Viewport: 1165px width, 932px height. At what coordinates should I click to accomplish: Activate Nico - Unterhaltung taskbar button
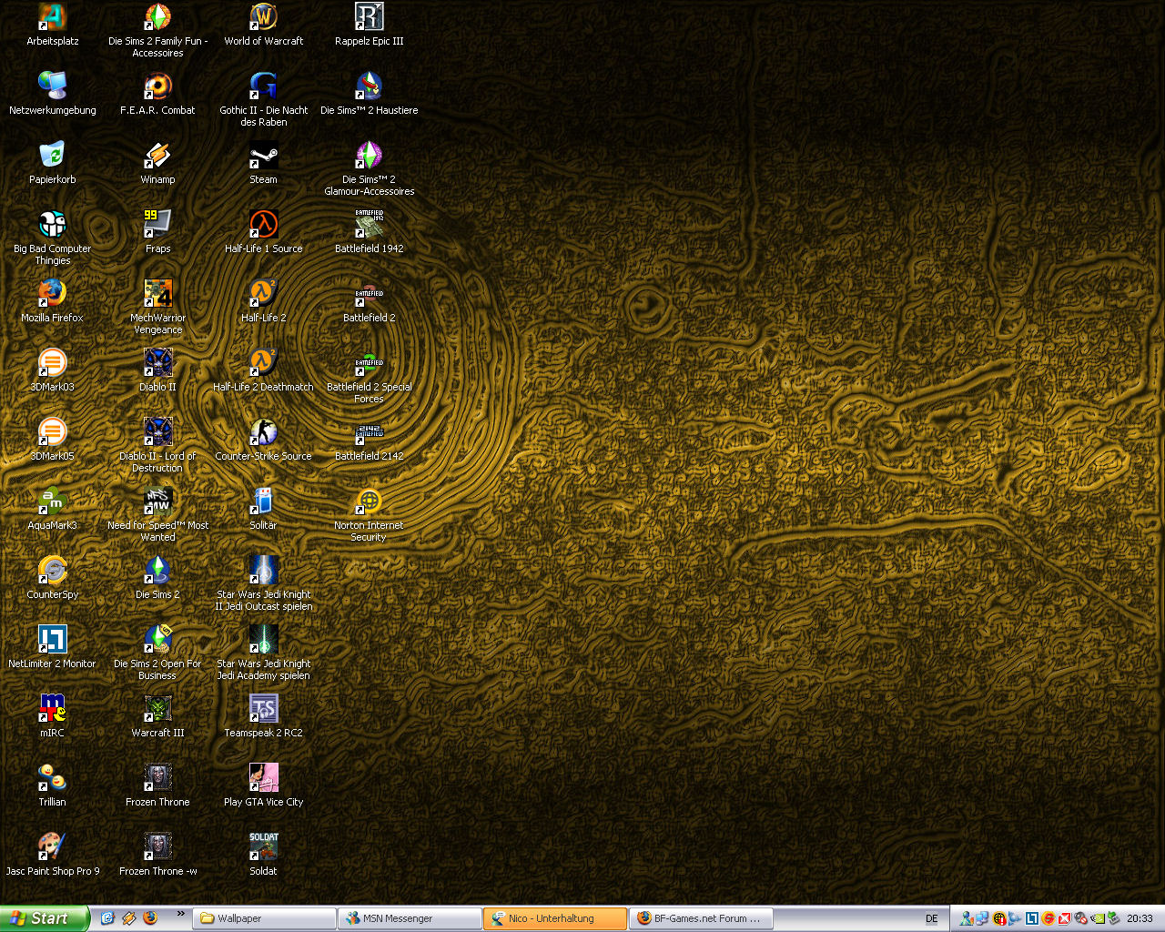[x=555, y=918]
